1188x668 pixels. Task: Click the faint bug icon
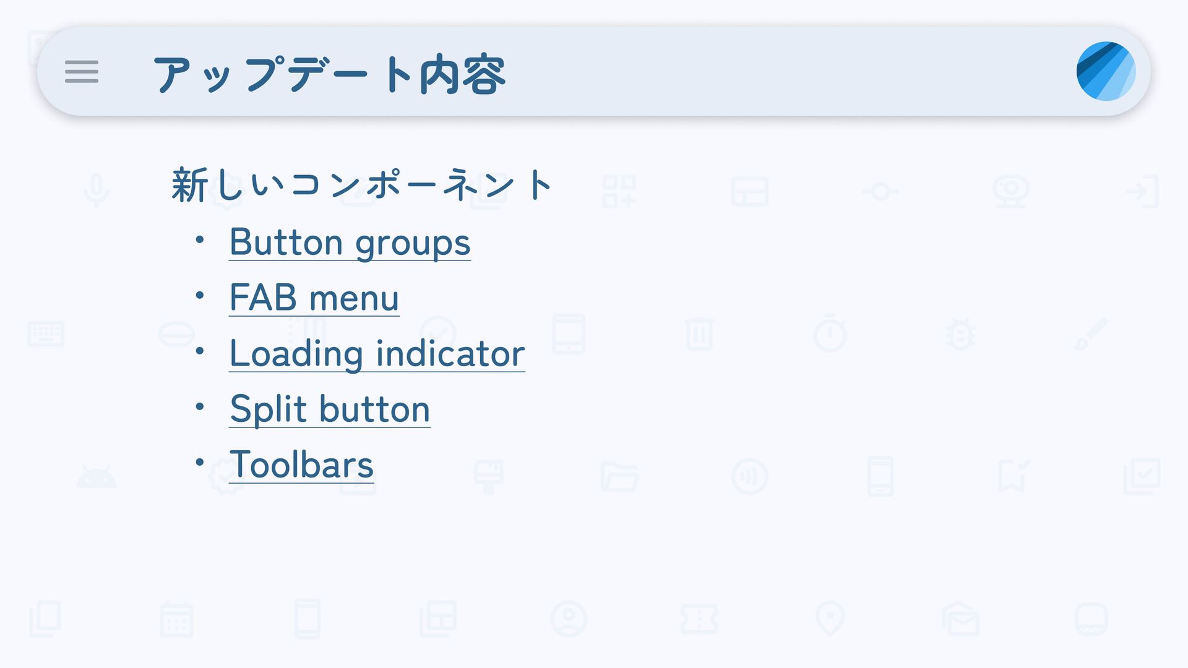point(960,334)
